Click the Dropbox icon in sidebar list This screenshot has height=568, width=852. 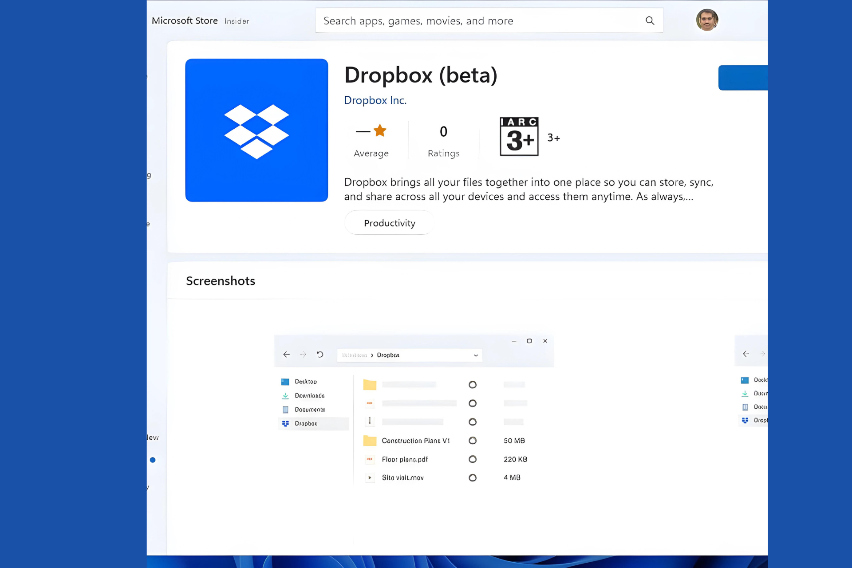pyautogui.click(x=285, y=424)
